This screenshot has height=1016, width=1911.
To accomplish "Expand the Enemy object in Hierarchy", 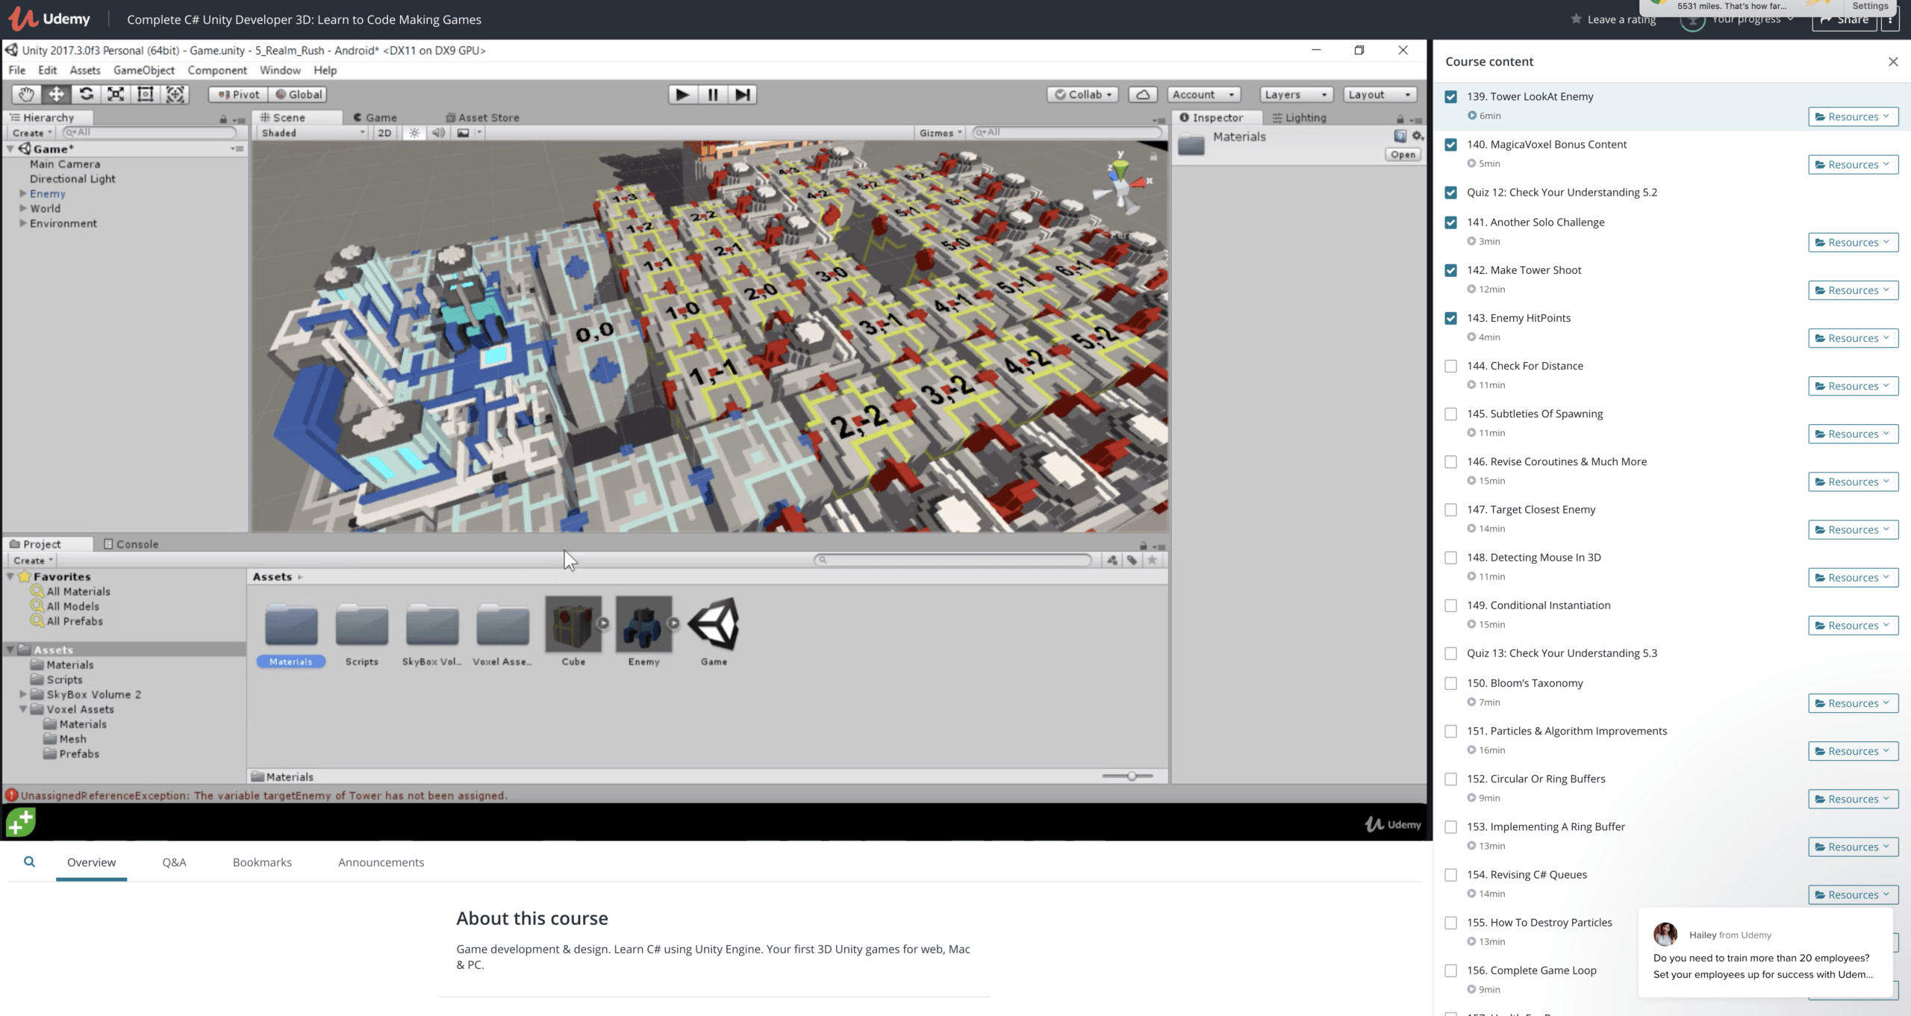I will pos(23,193).
